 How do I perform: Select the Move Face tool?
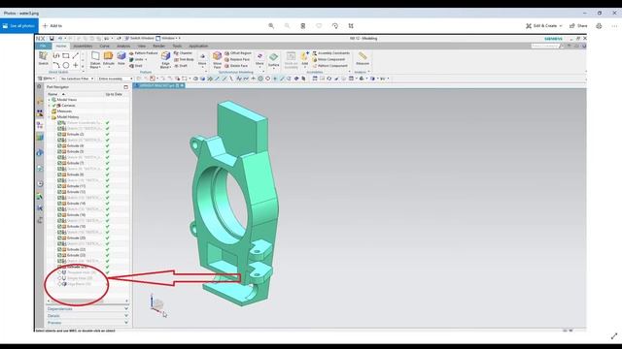click(217, 60)
